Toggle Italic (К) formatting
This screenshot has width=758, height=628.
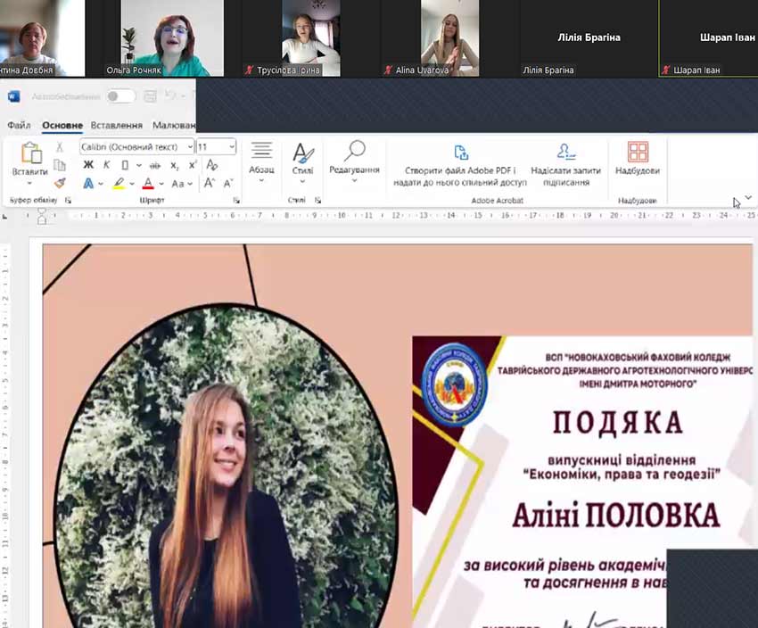click(106, 165)
